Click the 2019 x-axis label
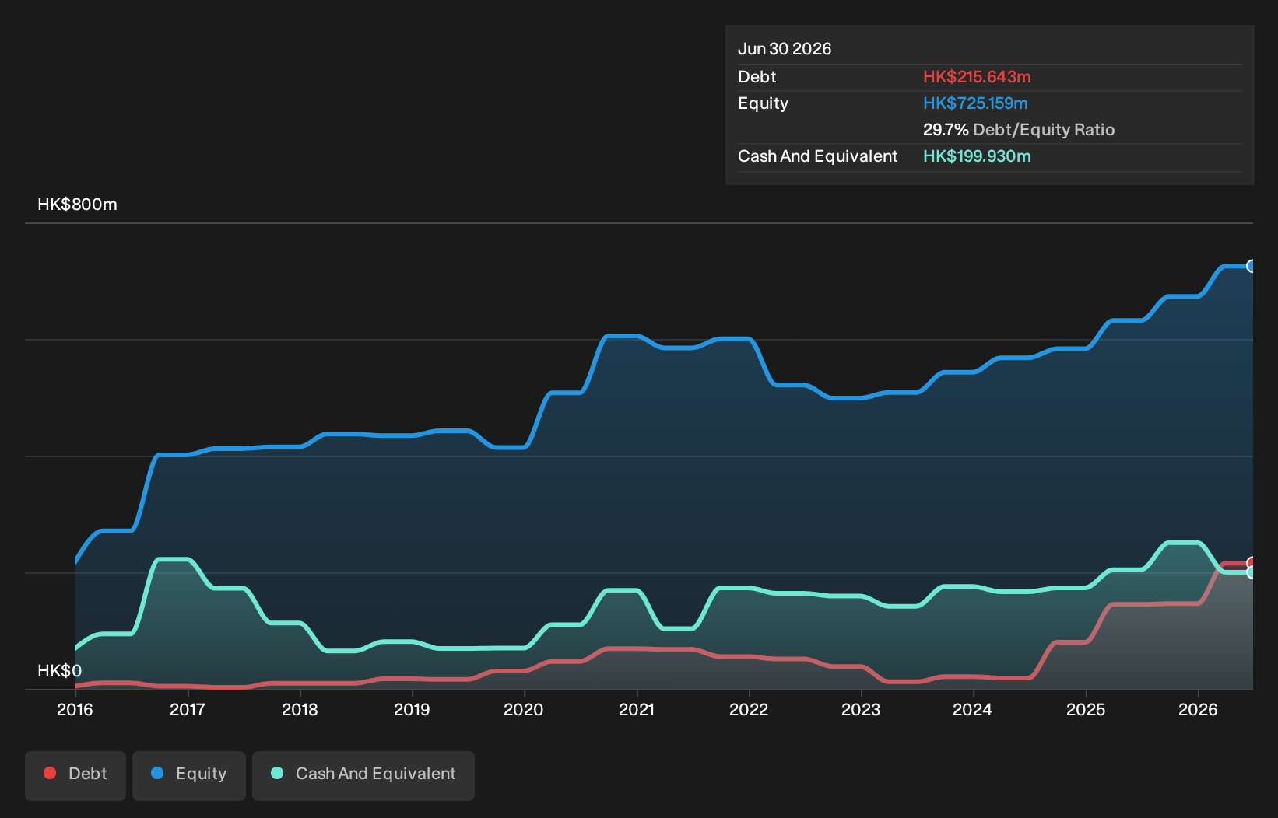The image size is (1278, 818). coord(412,709)
